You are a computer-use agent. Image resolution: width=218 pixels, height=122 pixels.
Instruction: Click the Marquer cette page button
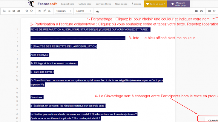pos(179,4)
